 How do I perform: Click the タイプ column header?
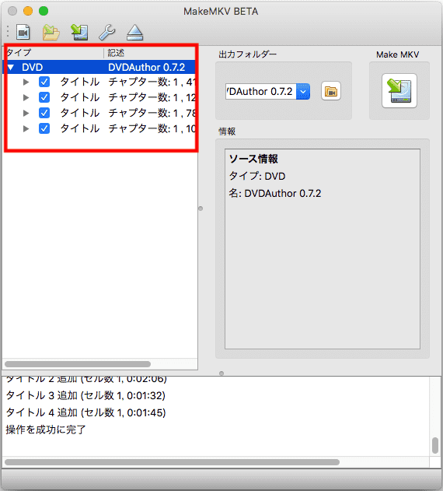pyautogui.click(x=53, y=53)
